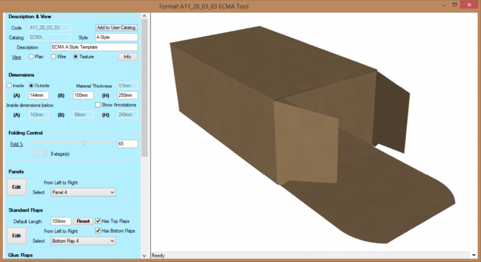
Task: Choose Inside dimensions radio button
Action: 9,86
